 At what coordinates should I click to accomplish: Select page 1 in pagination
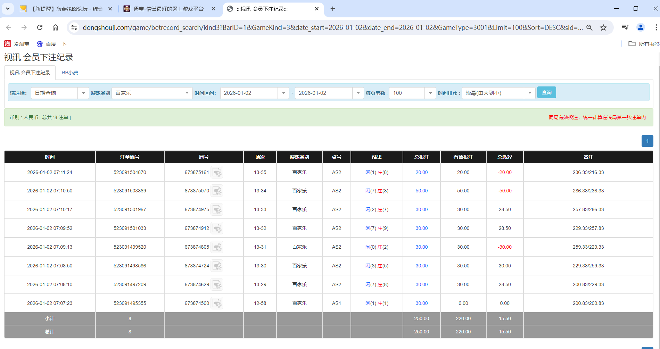(647, 141)
